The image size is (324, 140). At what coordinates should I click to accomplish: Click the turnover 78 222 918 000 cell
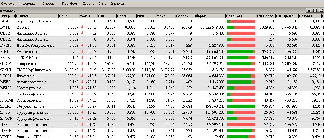[x=212, y=27]
